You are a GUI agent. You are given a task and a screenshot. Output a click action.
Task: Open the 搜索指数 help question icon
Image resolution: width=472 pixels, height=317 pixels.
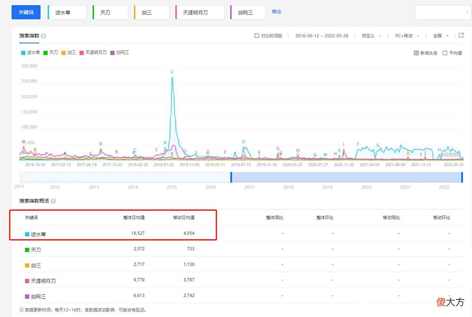click(44, 36)
